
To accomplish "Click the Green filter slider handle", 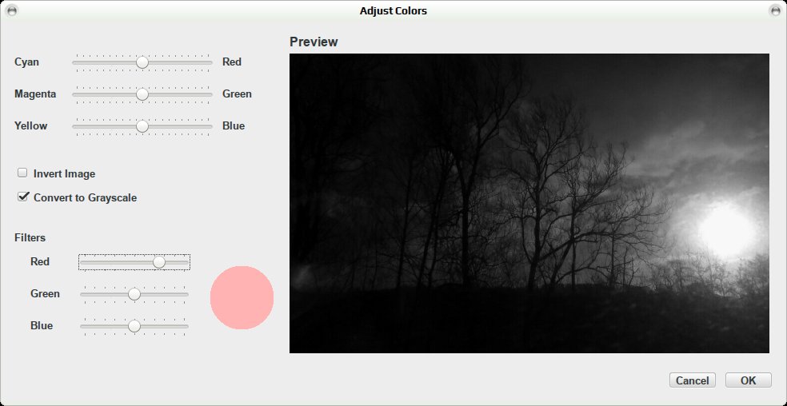I will (x=134, y=294).
